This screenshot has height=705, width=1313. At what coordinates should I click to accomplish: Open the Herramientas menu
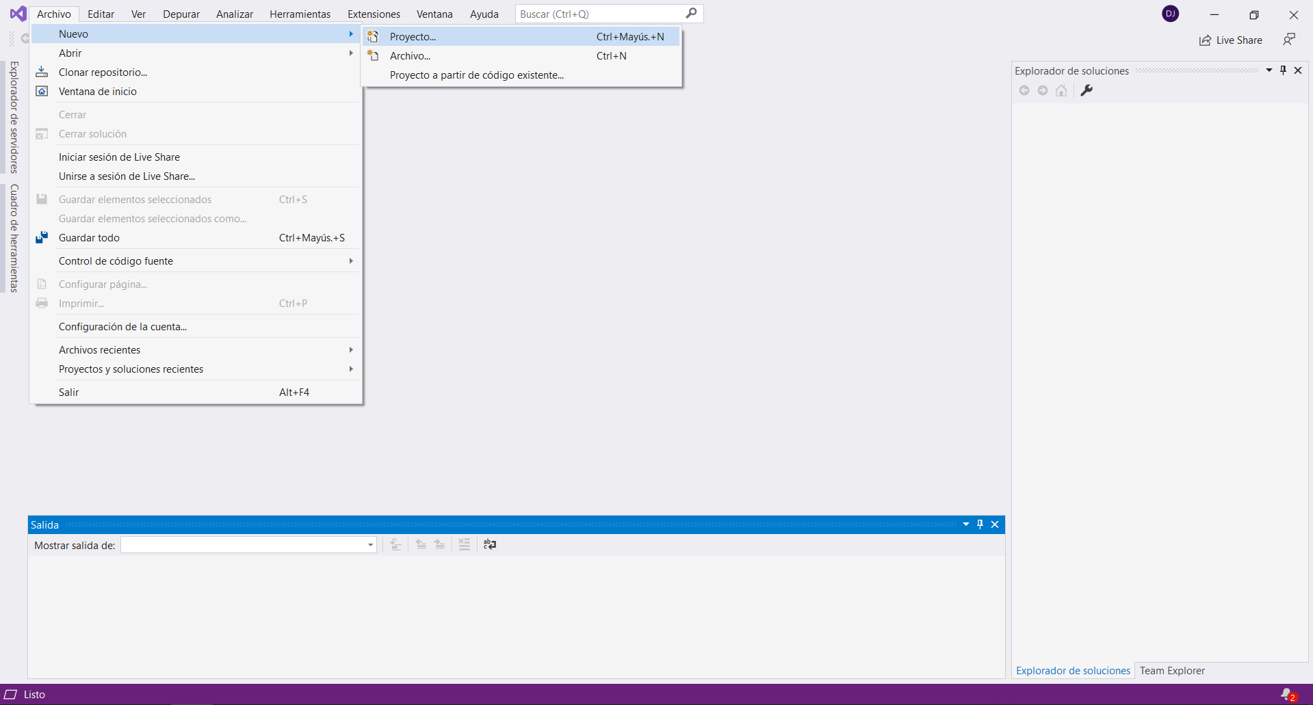[300, 14]
